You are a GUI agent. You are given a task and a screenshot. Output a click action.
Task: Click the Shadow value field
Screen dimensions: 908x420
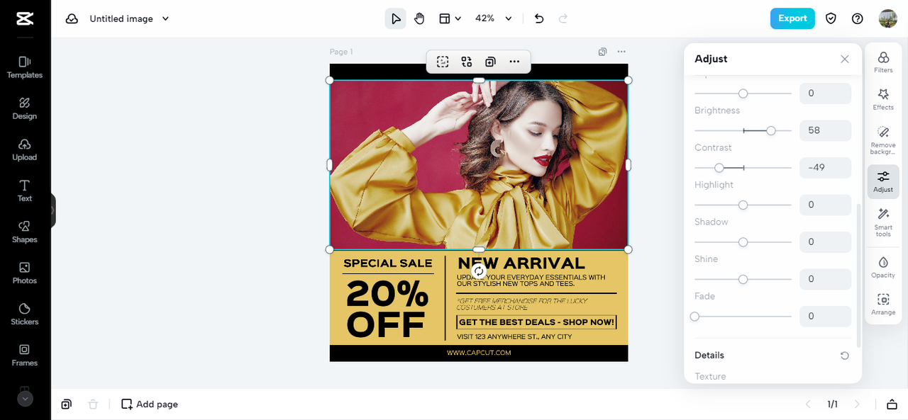[x=825, y=242]
